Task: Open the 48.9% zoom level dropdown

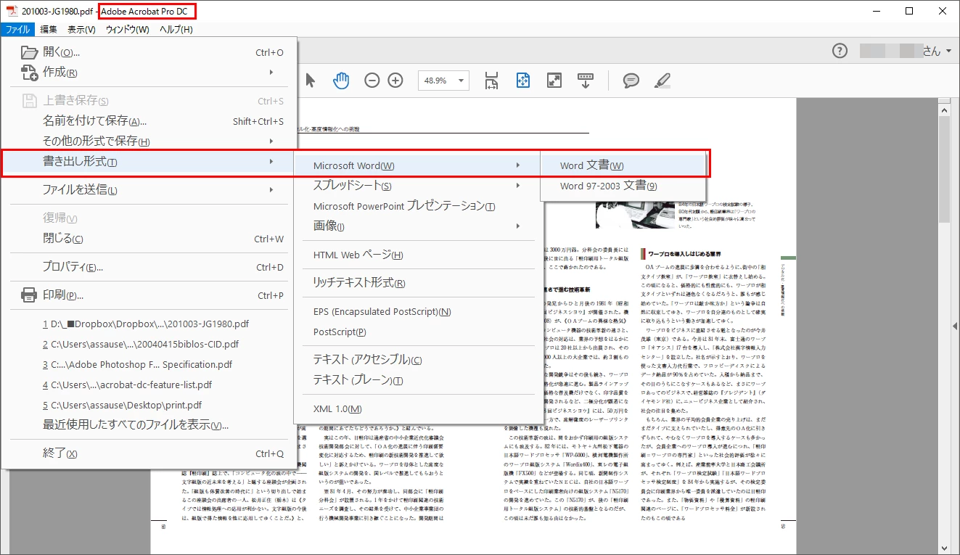Action: tap(443, 81)
